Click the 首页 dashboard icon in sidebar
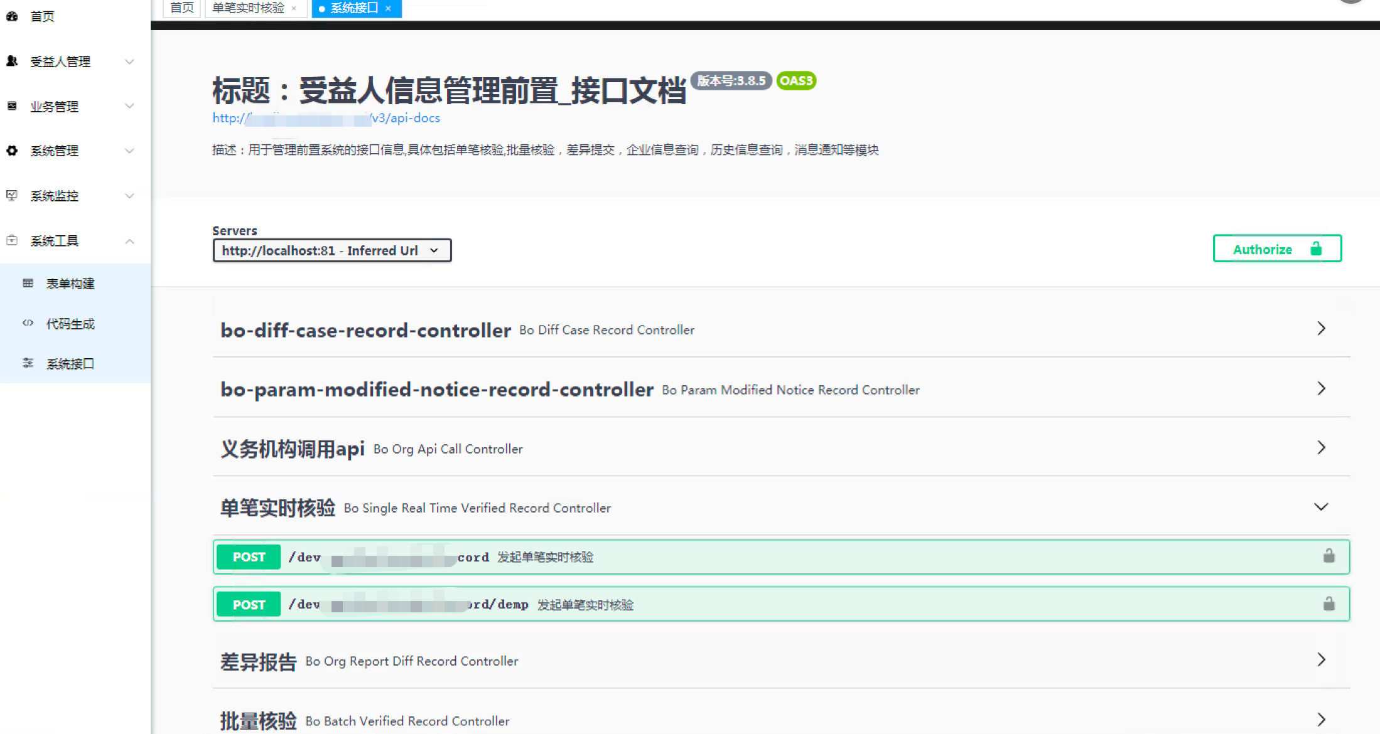Screen dimensions: 1380x734 [x=12, y=16]
